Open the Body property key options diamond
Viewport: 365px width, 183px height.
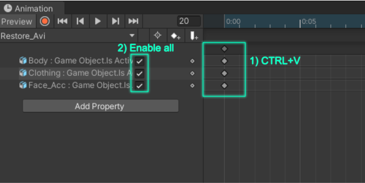tap(192, 61)
